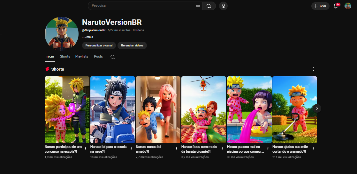
Task: Activate voice search microphone icon
Action: pyautogui.click(x=223, y=6)
